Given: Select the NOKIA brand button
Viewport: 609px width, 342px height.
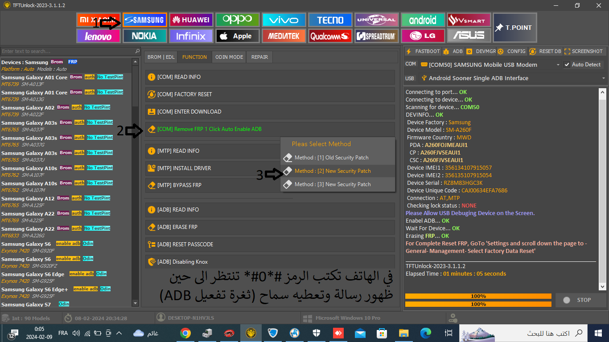Looking at the screenshot, I should click(x=144, y=36).
